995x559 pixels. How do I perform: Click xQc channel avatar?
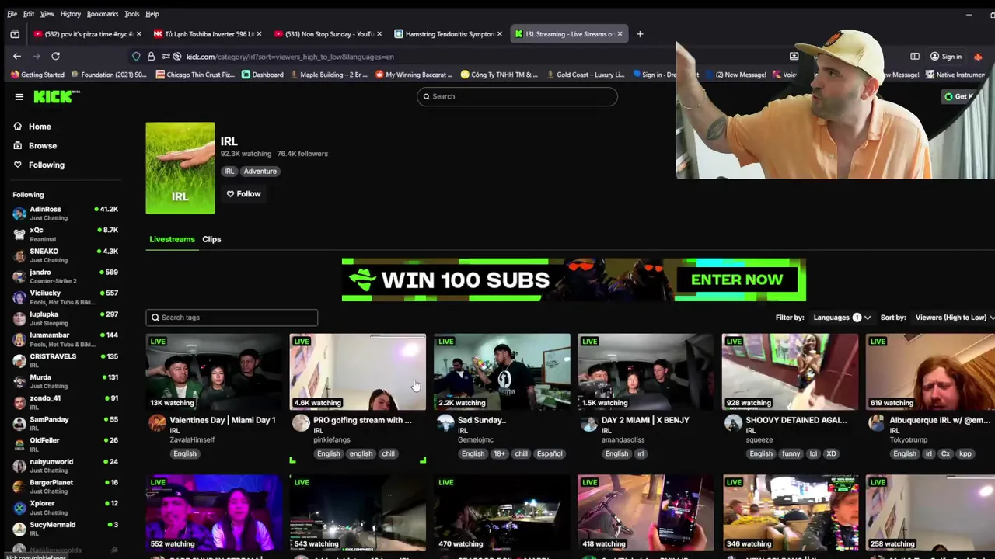coord(19,234)
